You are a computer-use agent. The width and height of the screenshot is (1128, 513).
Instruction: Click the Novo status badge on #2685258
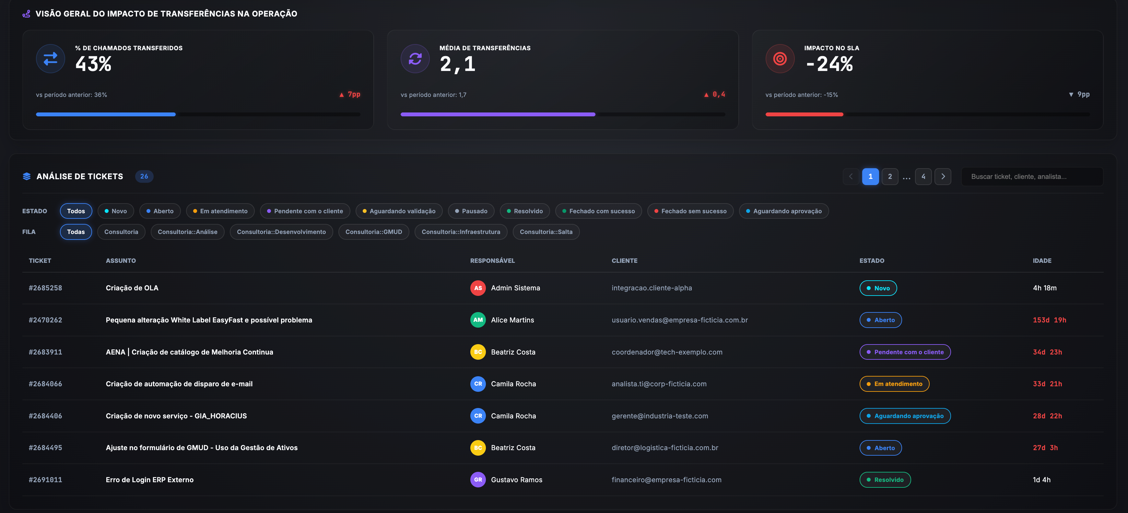tap(878, 288)
